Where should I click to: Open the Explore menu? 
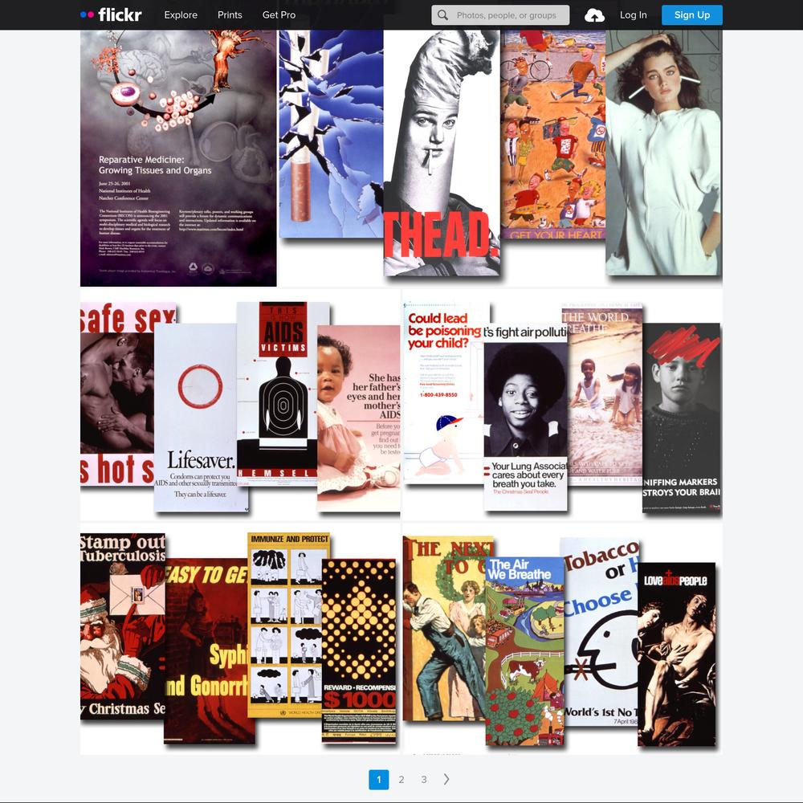coord(181,14)
